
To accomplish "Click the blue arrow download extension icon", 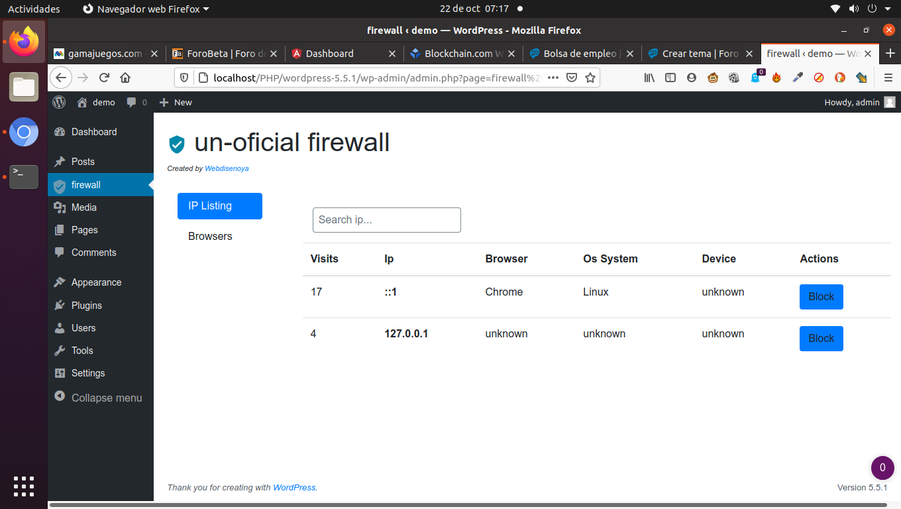I will tap(861, 78).
